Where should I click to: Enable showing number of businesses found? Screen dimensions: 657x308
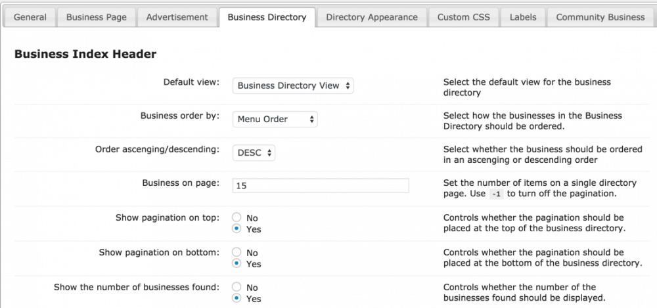(237, 299)
